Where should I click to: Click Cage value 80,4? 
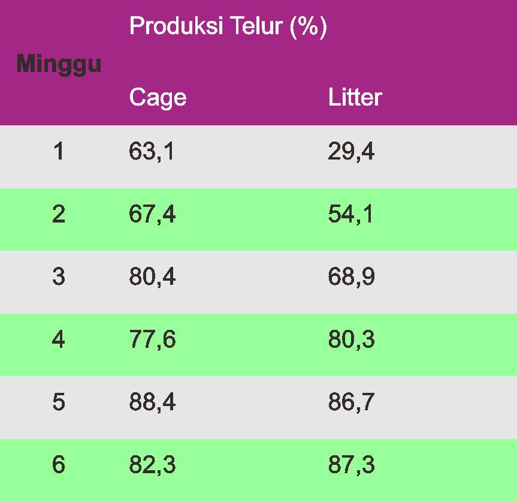pos(152,277)
